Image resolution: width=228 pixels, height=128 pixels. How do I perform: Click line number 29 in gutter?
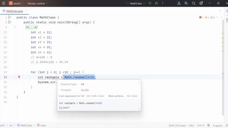point(5,72)
